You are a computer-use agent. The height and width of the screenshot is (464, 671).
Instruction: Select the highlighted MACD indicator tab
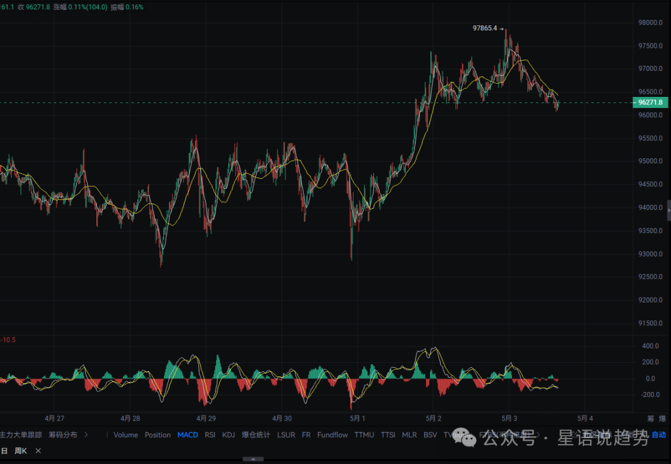tap(188, 435)
